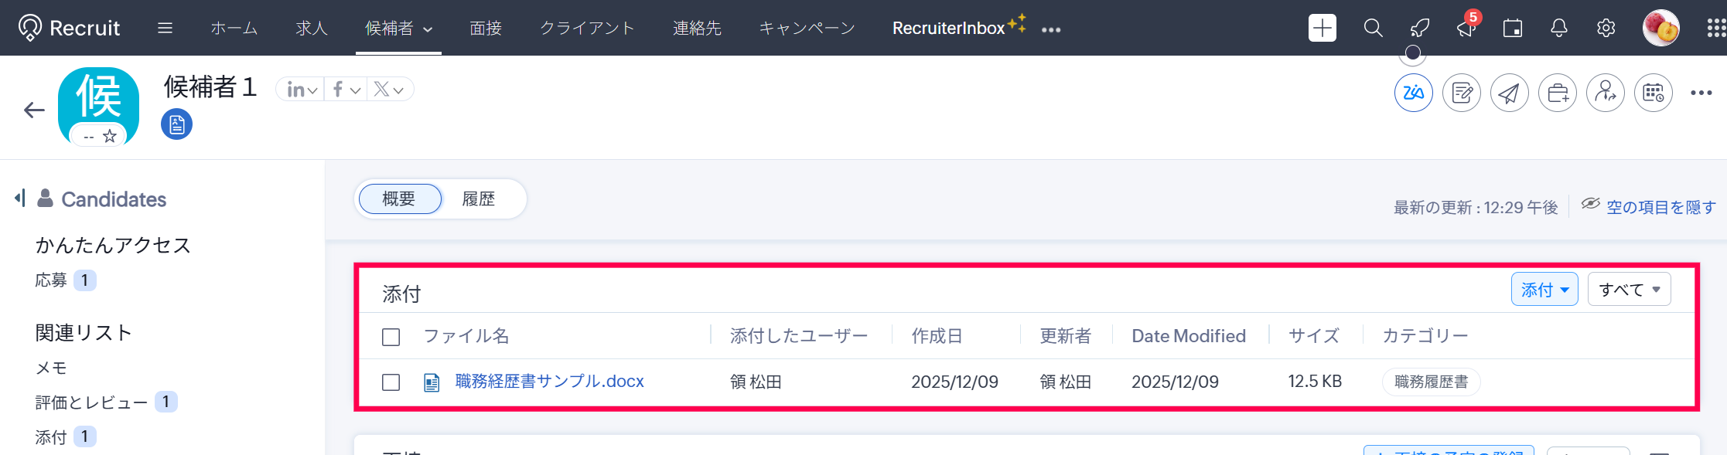The image size is (1727, 455).
Task: Click the plus create-new icon in the top bar
Action: [x=1322, y=29]
